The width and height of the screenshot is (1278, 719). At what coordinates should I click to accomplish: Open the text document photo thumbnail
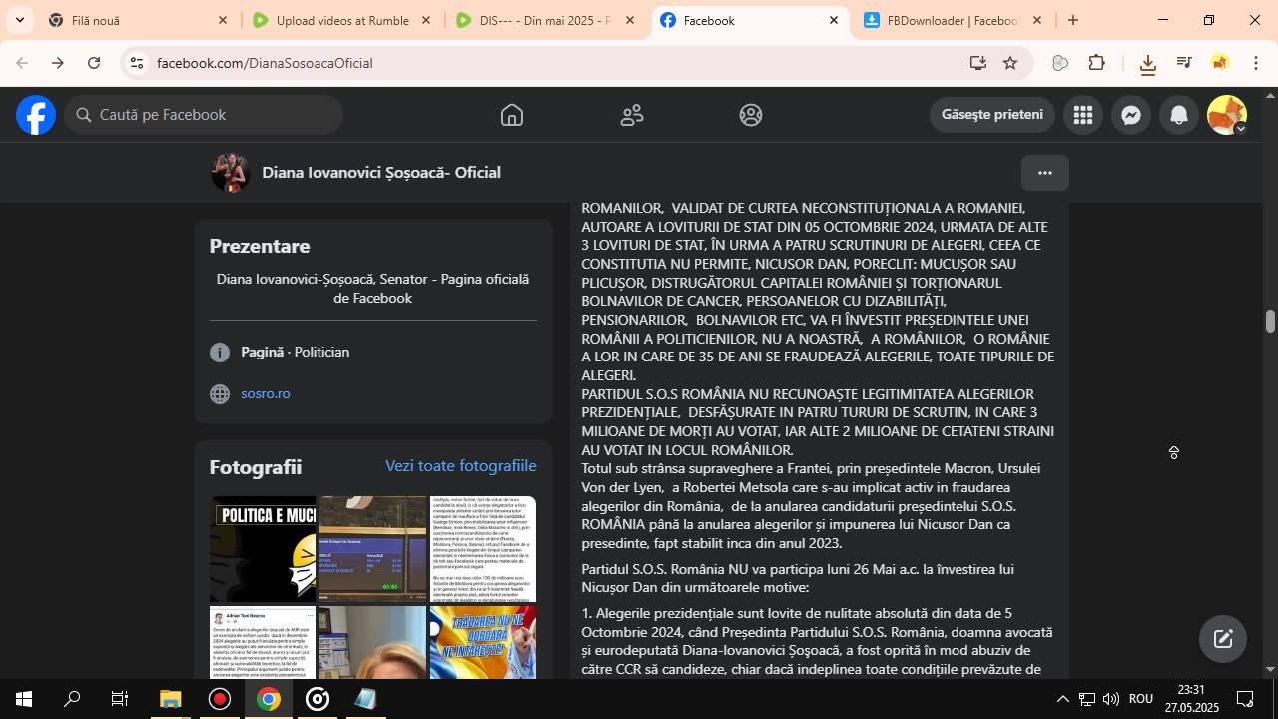pyautogui.click(x=483, y=549)
